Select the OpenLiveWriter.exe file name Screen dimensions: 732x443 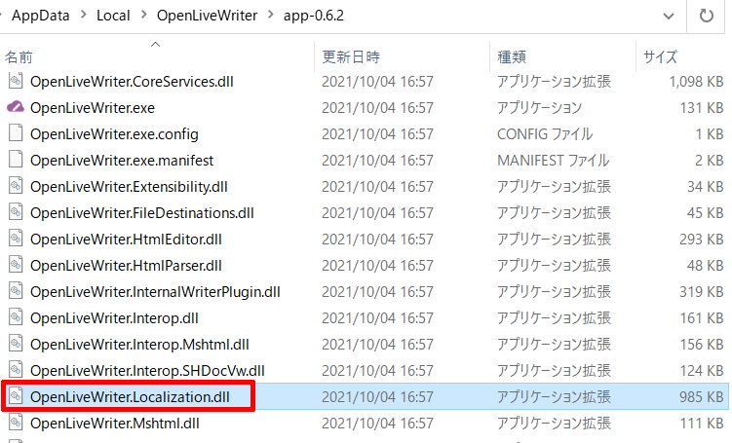tap(93, 108)
